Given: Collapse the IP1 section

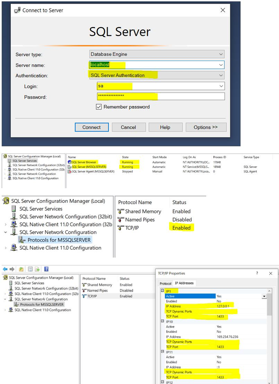Looking at the screenshot, I should [x=163, y=290].
